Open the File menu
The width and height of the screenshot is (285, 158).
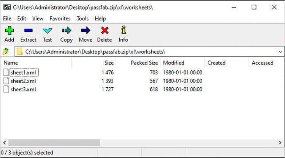click(x=7, y=19)
